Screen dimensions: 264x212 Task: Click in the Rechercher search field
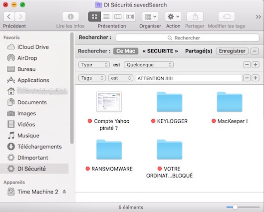coord(187,38)
